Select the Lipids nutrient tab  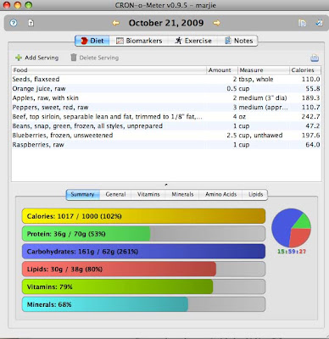click(x=255, y=194)
